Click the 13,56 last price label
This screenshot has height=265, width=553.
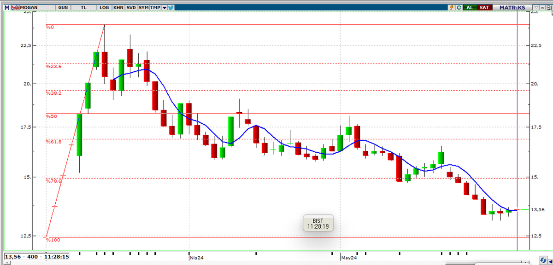[x=538, y=209]
